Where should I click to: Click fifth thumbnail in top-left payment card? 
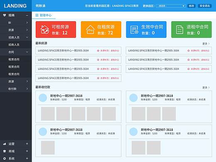coord(109,114)
